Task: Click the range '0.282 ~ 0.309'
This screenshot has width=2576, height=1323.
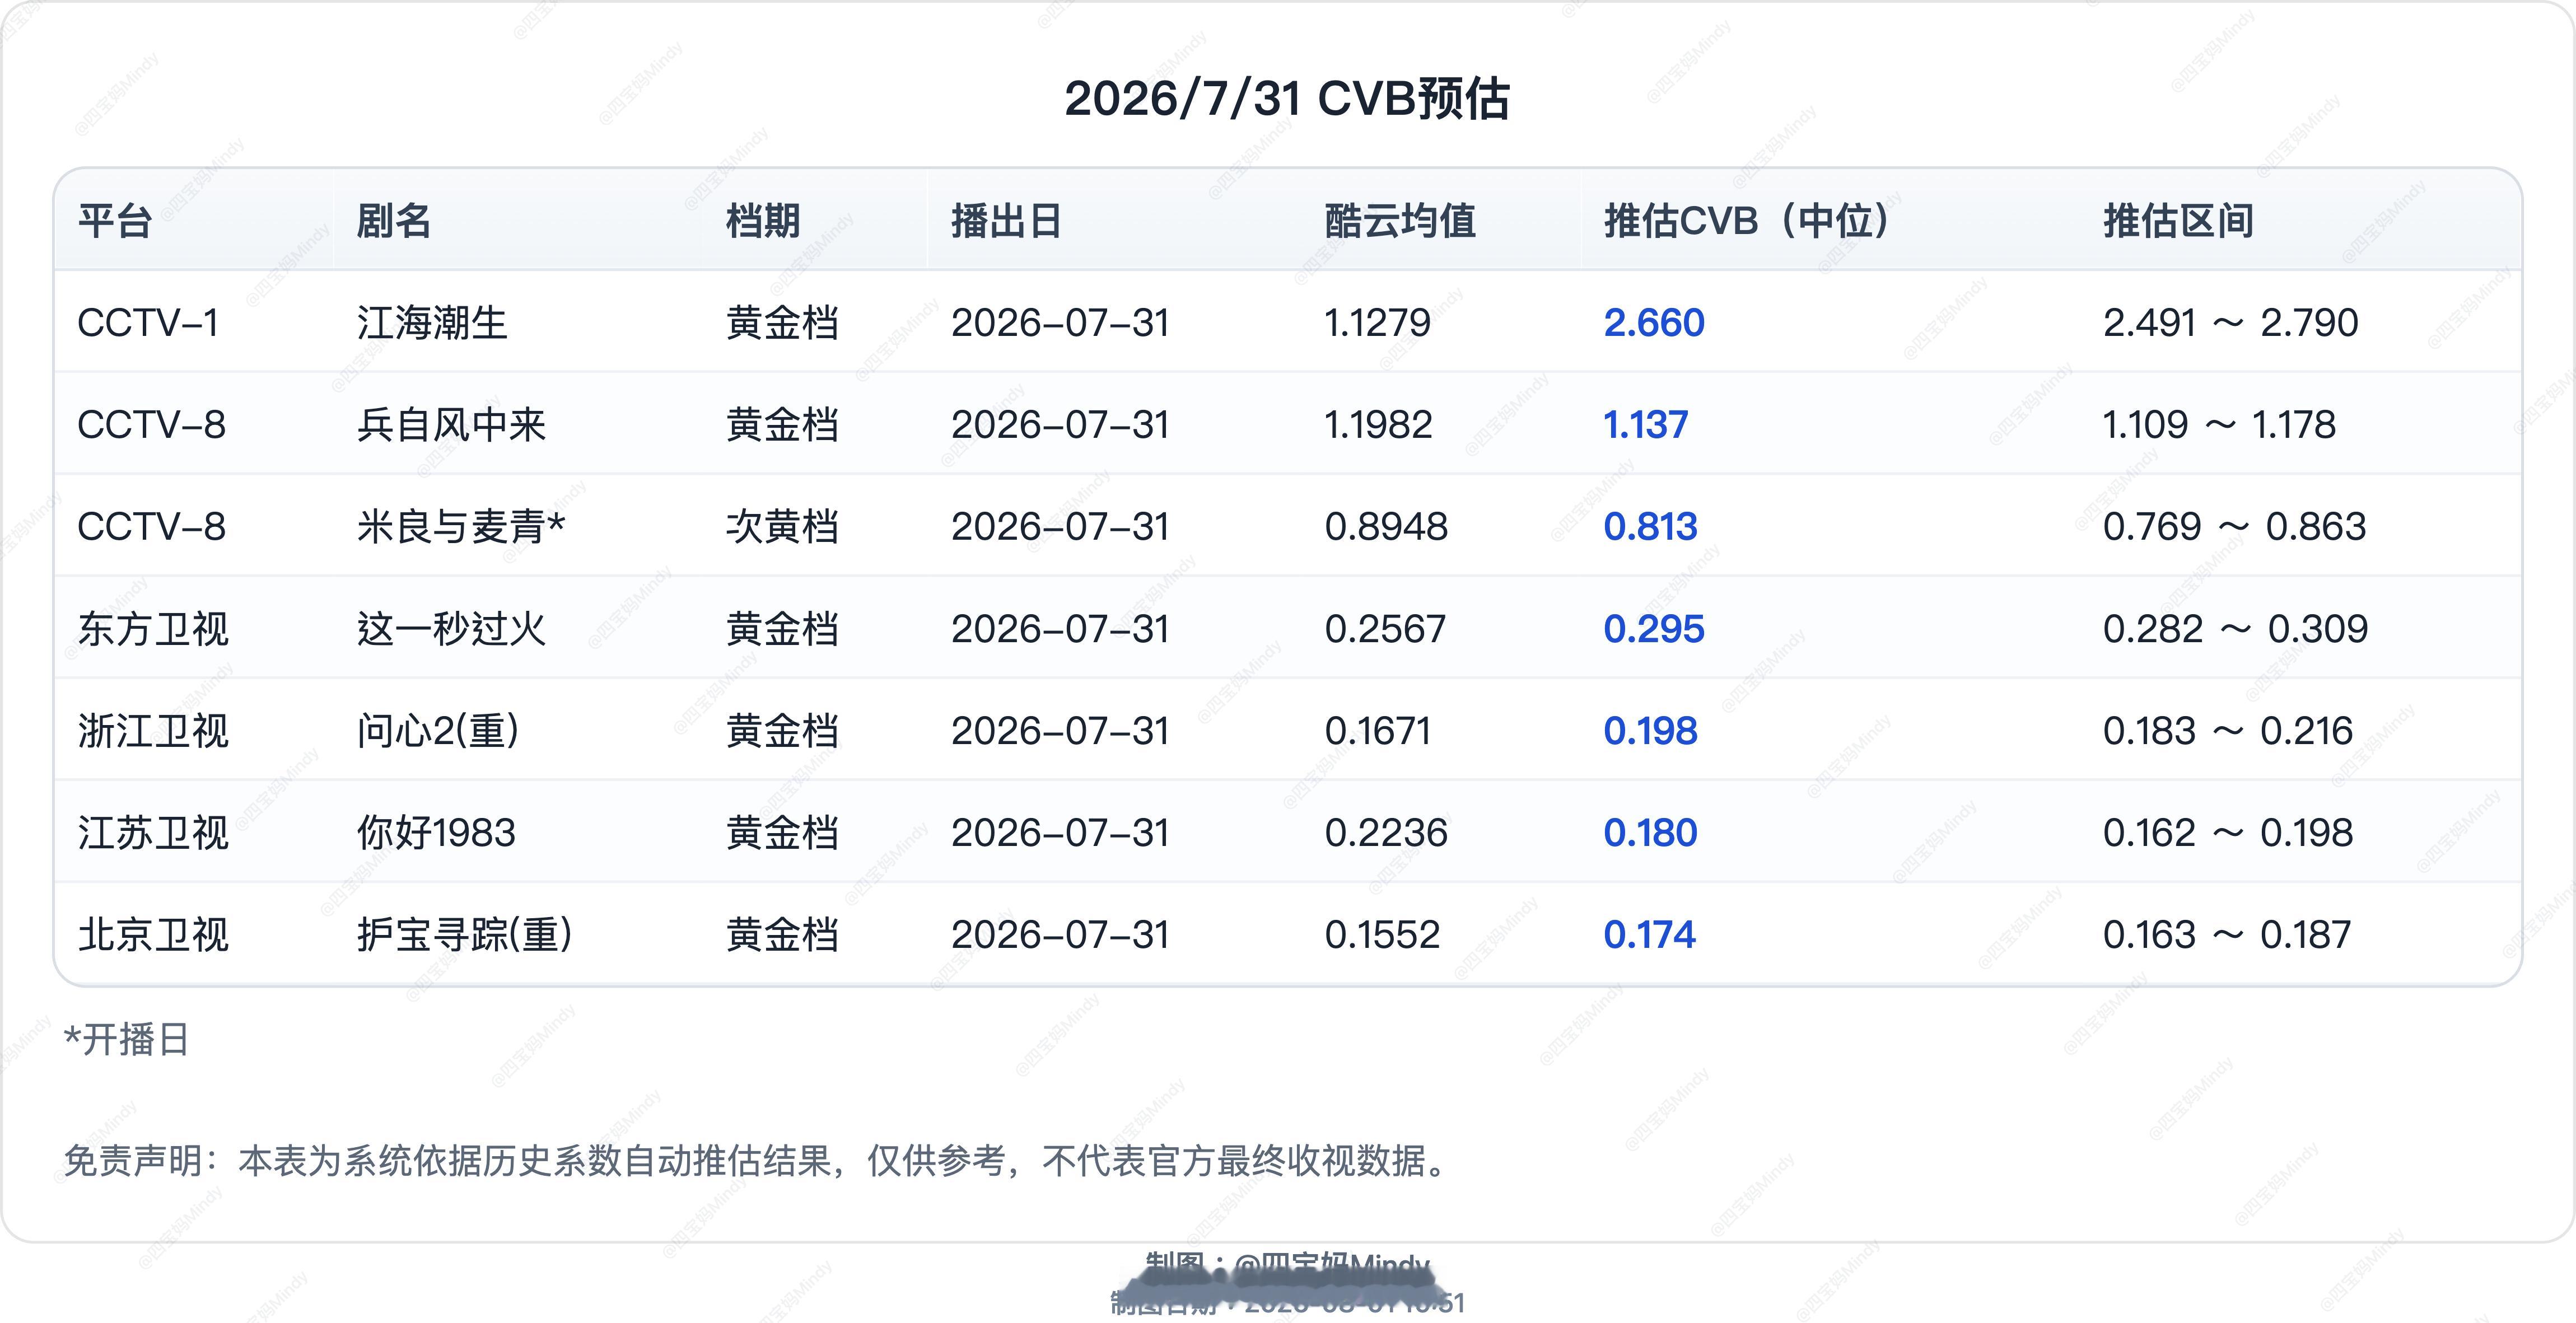Action: [2235, 629]
